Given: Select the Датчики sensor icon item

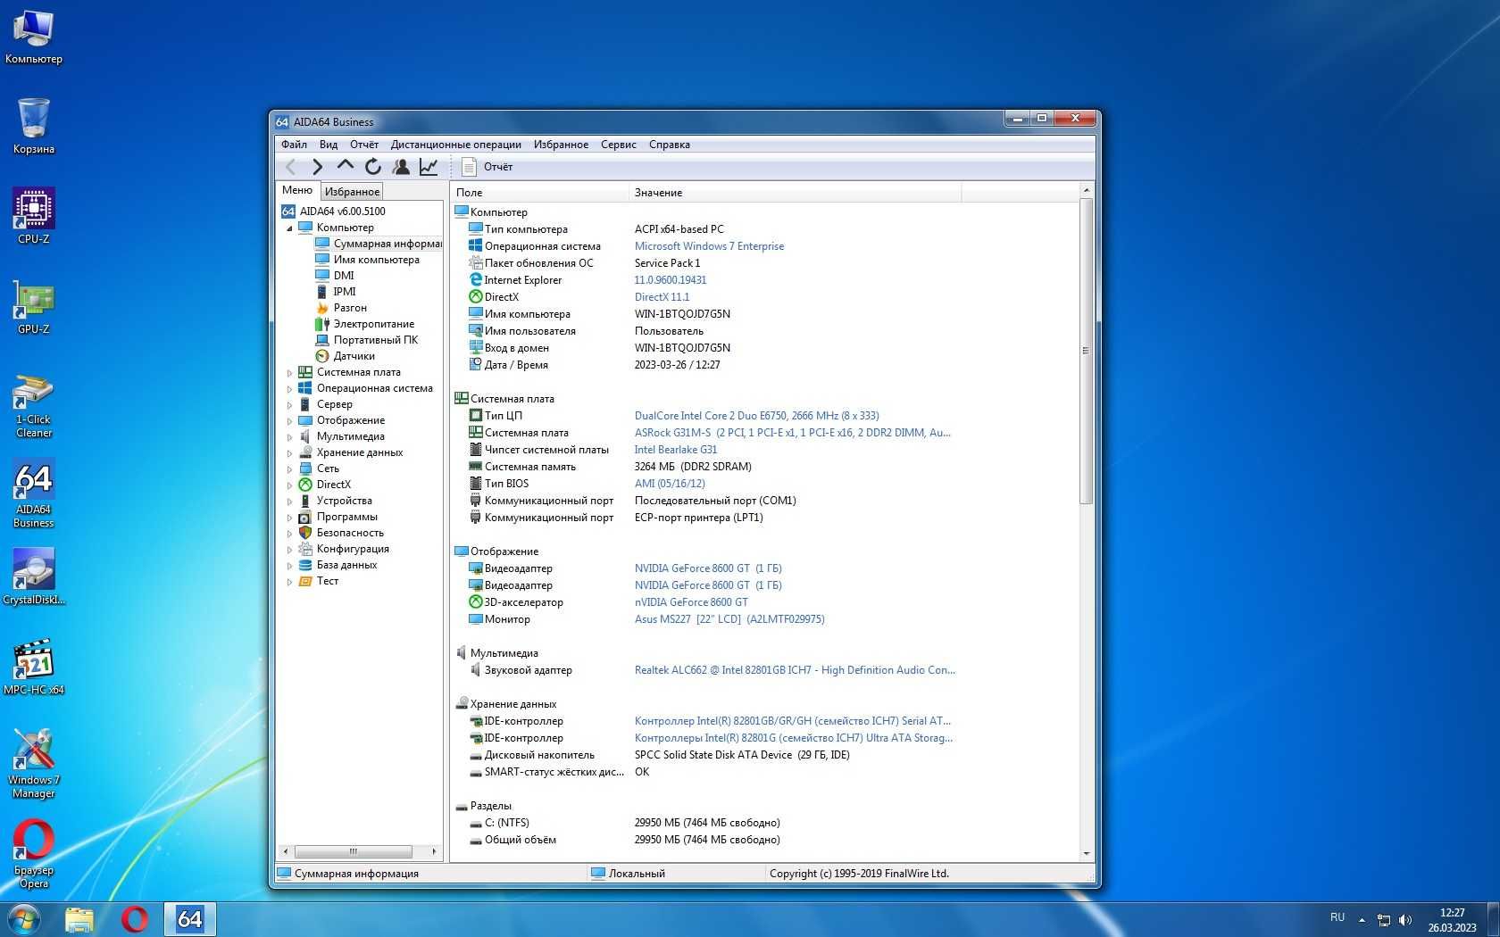Looking at the screenshot, I should [x=322, y=356].
